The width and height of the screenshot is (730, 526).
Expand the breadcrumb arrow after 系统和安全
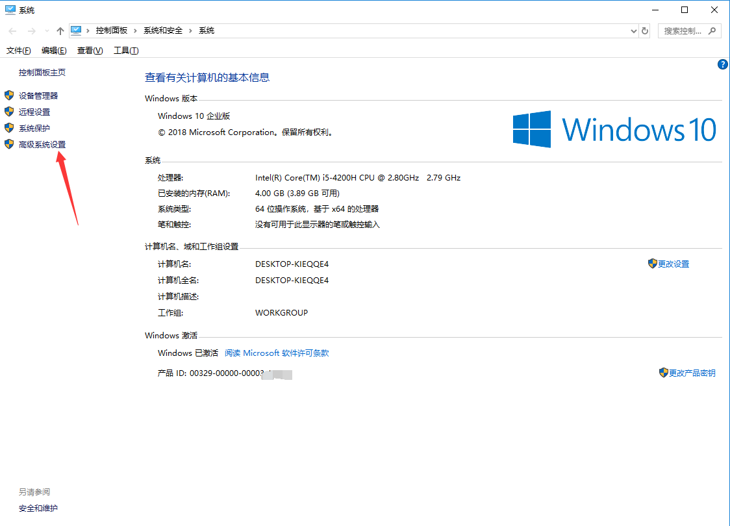point(192,30)
